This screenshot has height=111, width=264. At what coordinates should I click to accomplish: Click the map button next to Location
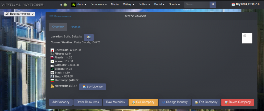pyautogui.click(x=89, y=37)
